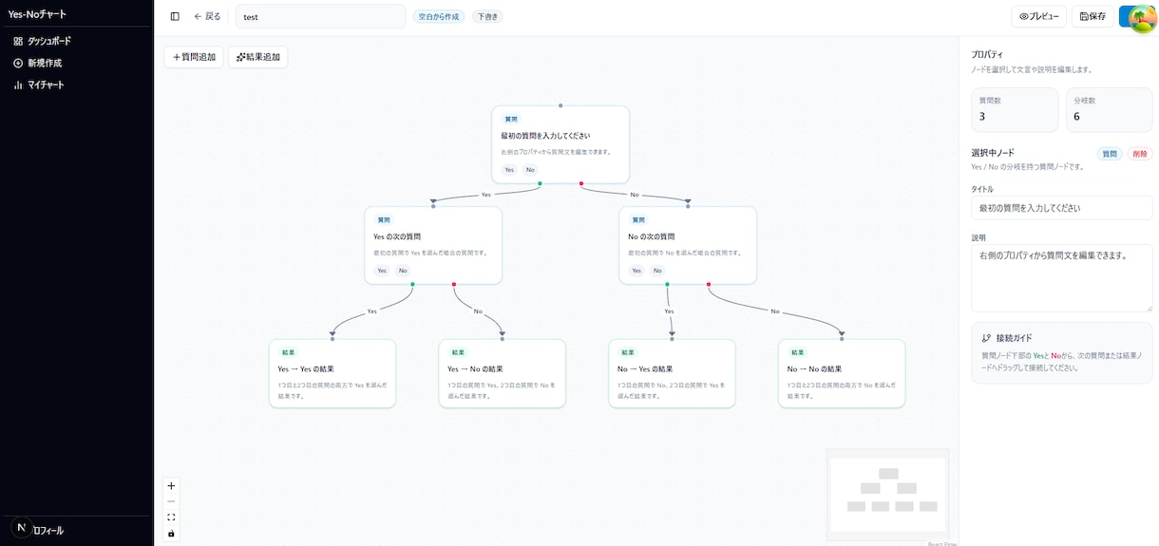
Task: Select the "No の次の質問" node
Action: 688,245
